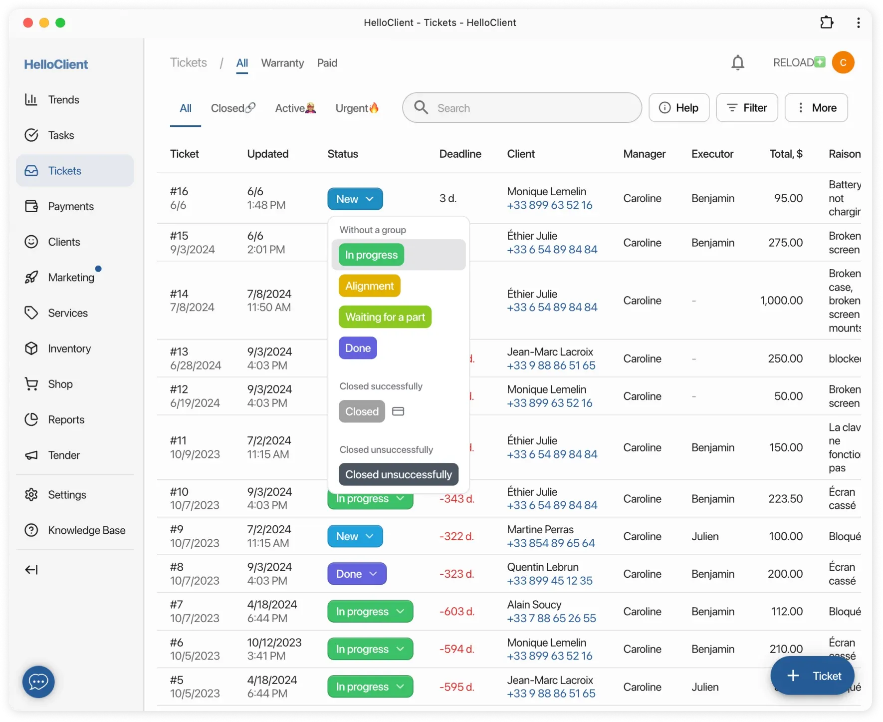Expand the Done status dropdown on ticket #8
The width and height of the screenshot is (883, 722).
[357, 574]
